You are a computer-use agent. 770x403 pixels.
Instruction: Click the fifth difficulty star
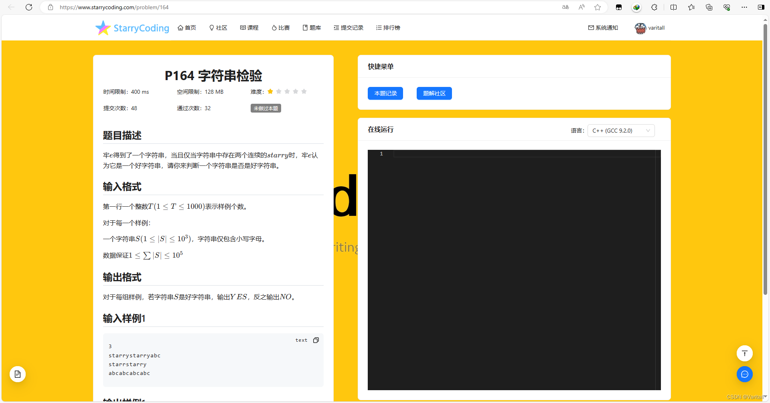pos(304,91)
